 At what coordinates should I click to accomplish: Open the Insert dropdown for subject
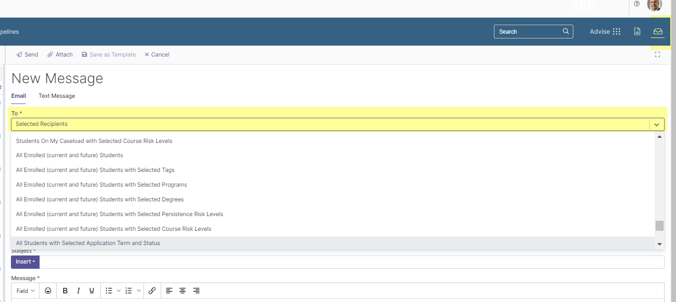(25, 262)
